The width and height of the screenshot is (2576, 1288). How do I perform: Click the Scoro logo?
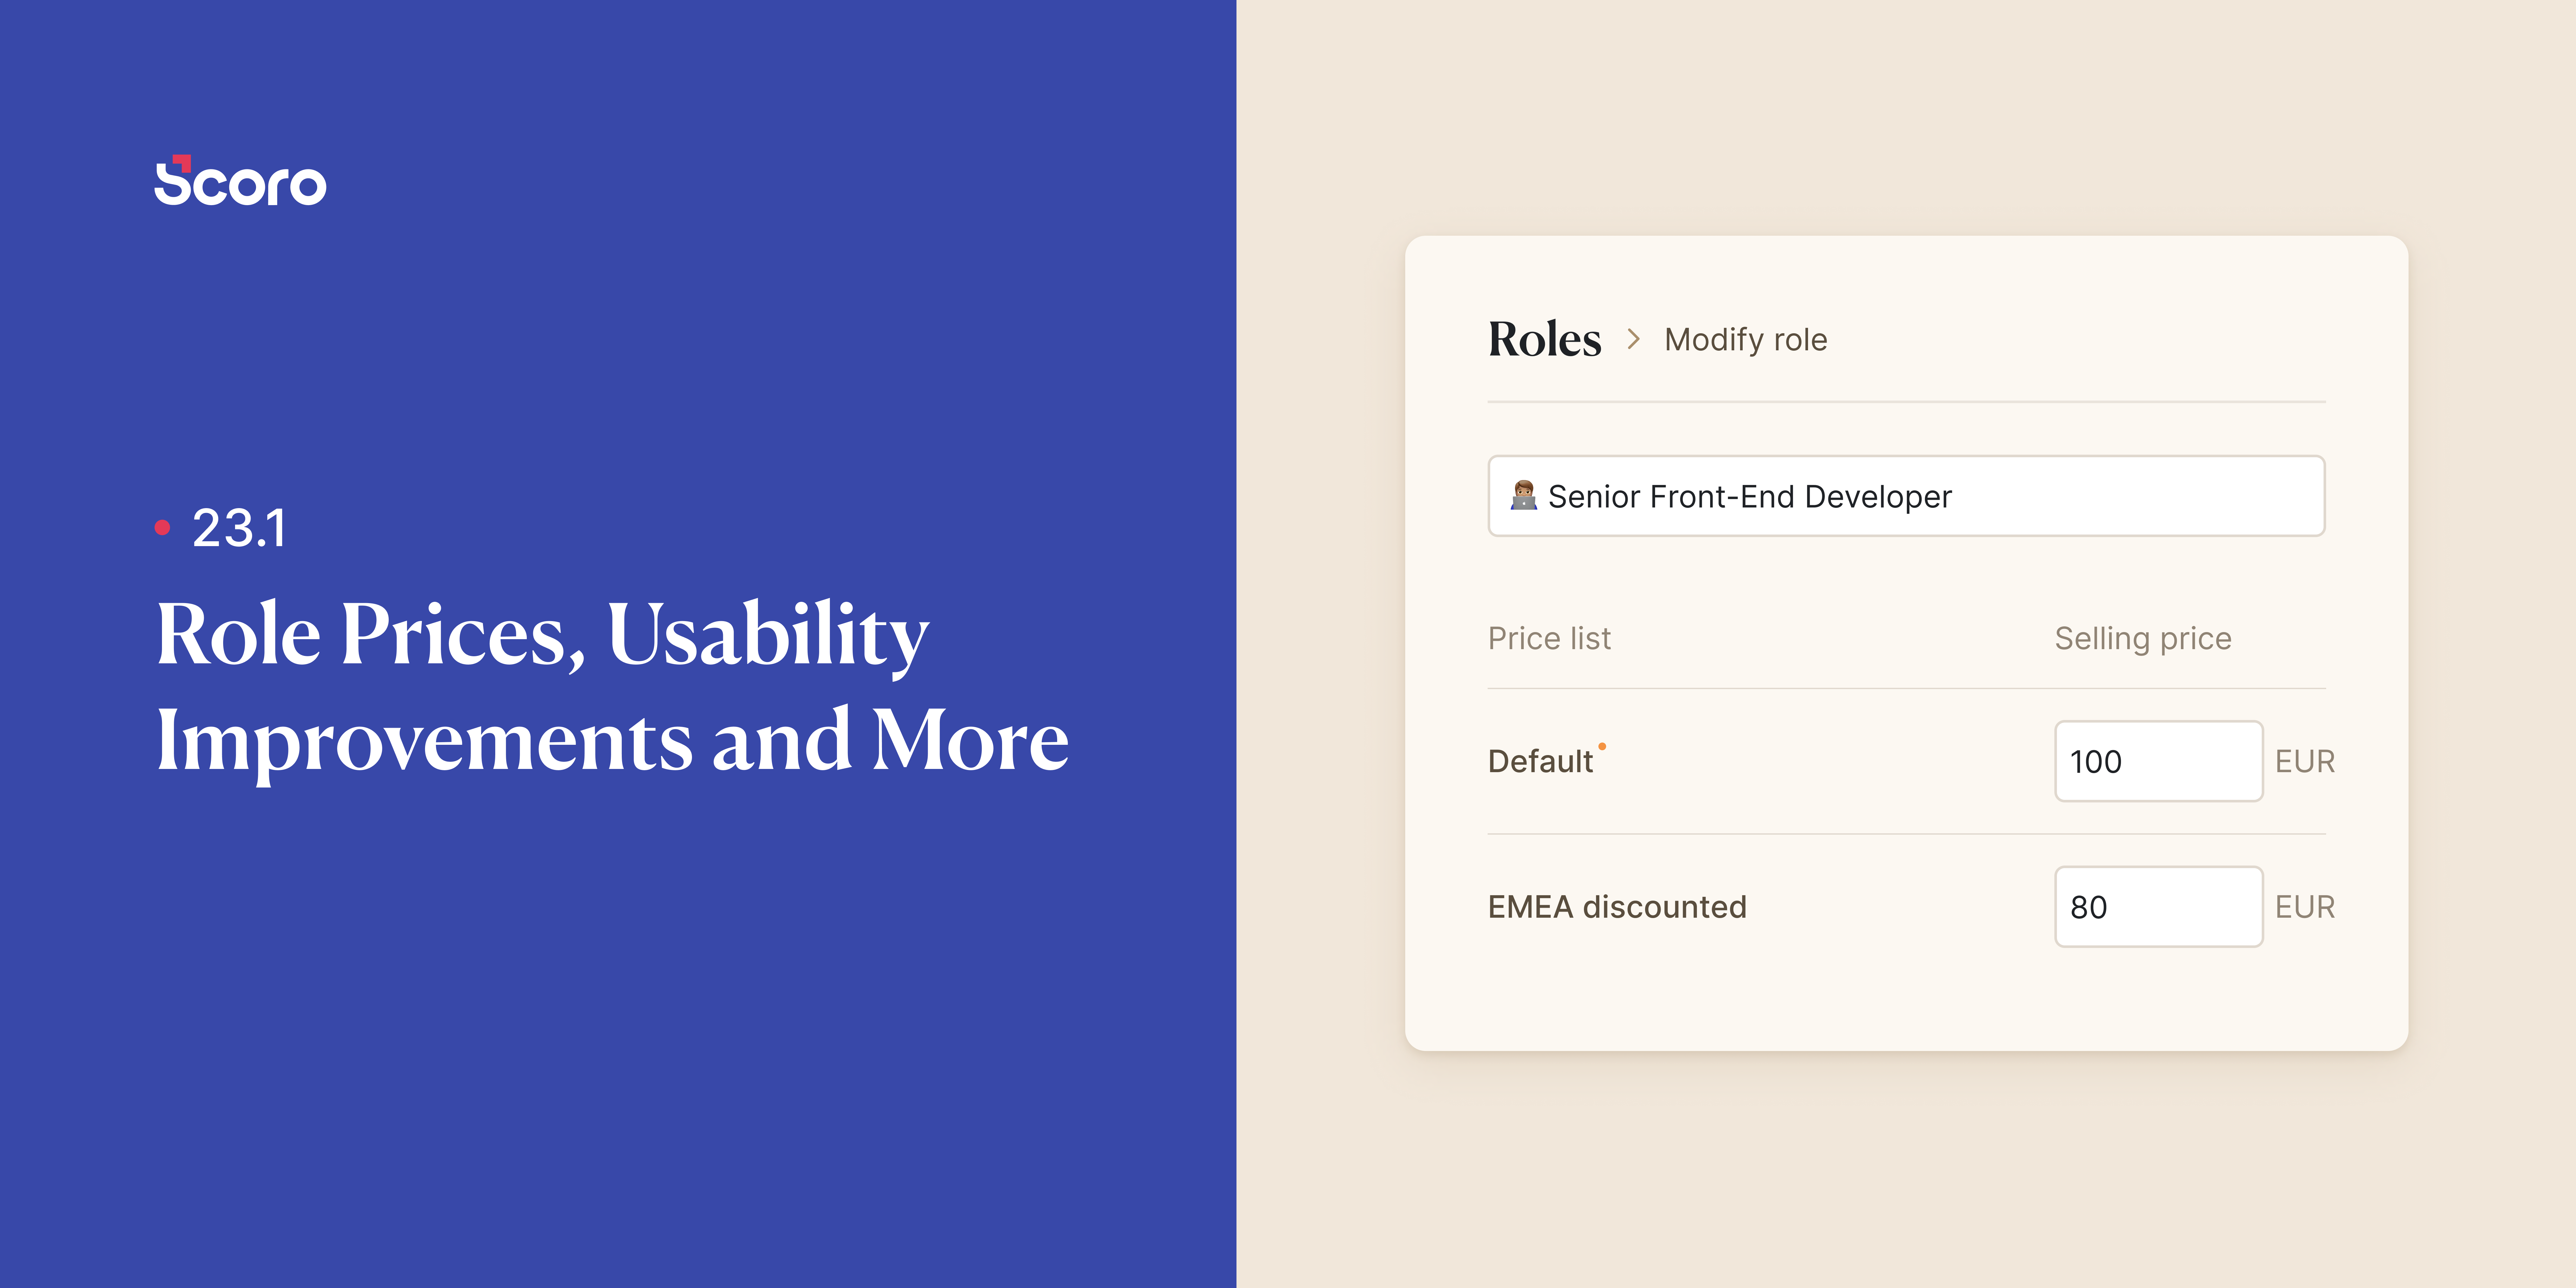pyautogui.click(x=240, y=181)
